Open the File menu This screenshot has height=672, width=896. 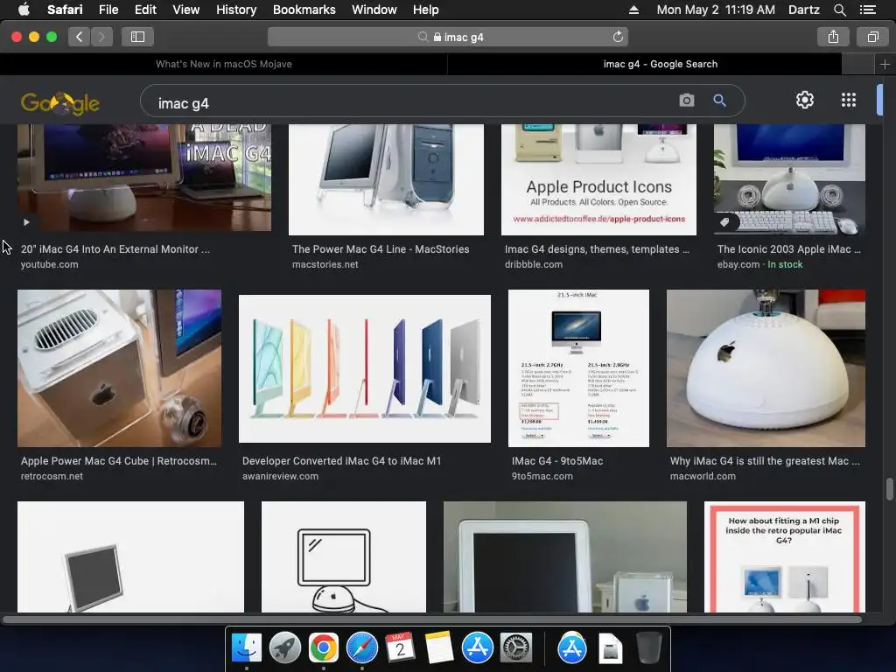pyautogui.click(x=108, y=10)
